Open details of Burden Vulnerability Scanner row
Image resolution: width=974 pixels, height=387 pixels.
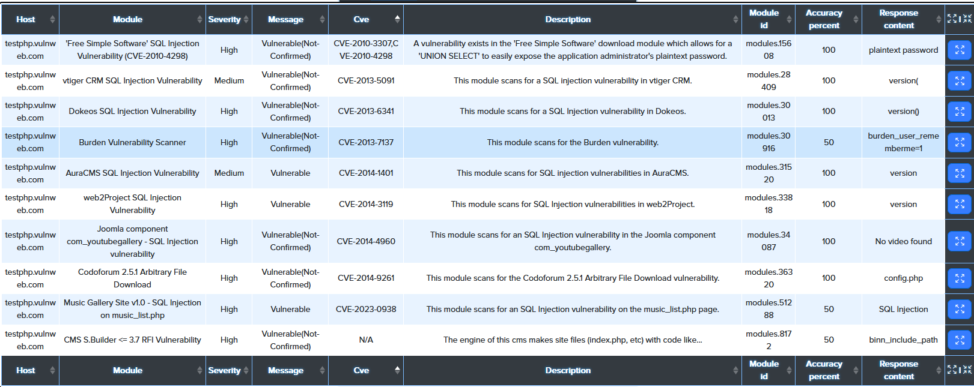[x=959, y=143]
